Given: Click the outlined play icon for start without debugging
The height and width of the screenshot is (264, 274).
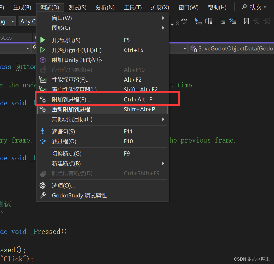Looking at the screenshot, I should pos(42,50).
